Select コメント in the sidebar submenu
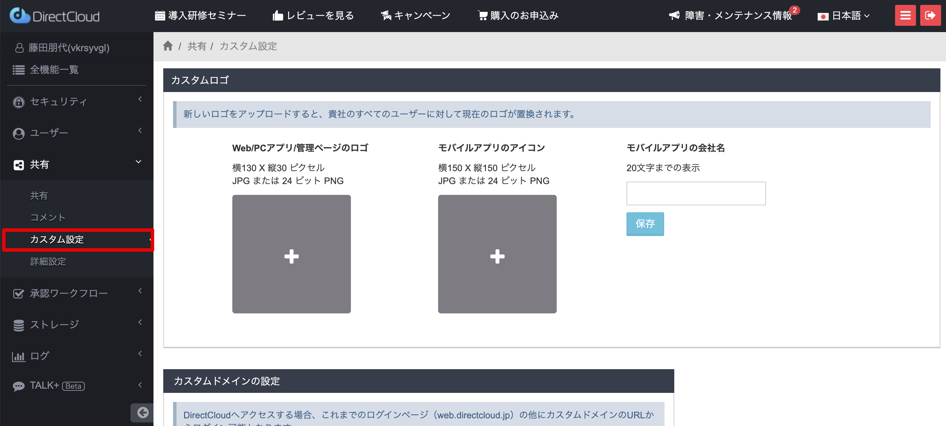This screenshot has height=426, width=946. [48, 217]
